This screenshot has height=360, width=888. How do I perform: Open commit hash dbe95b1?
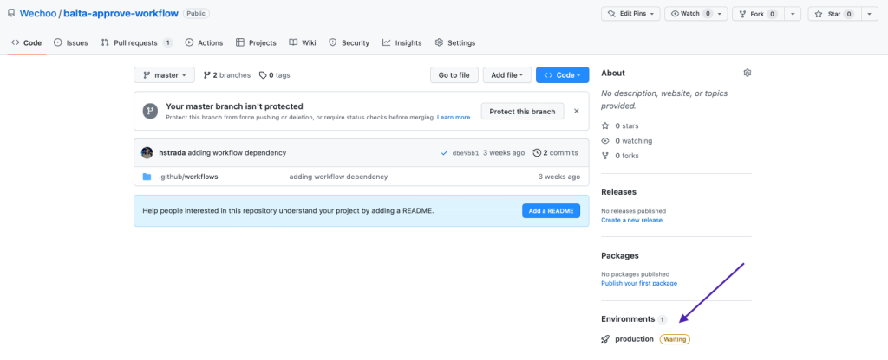466,153
